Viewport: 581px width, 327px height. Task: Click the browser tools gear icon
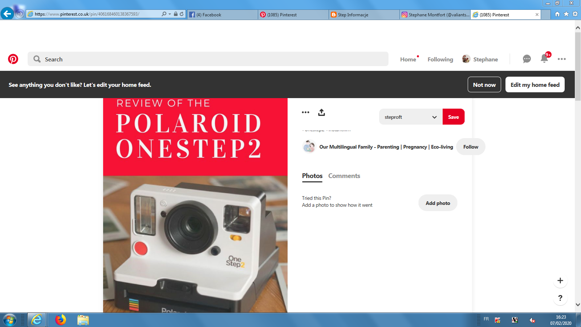575,14
